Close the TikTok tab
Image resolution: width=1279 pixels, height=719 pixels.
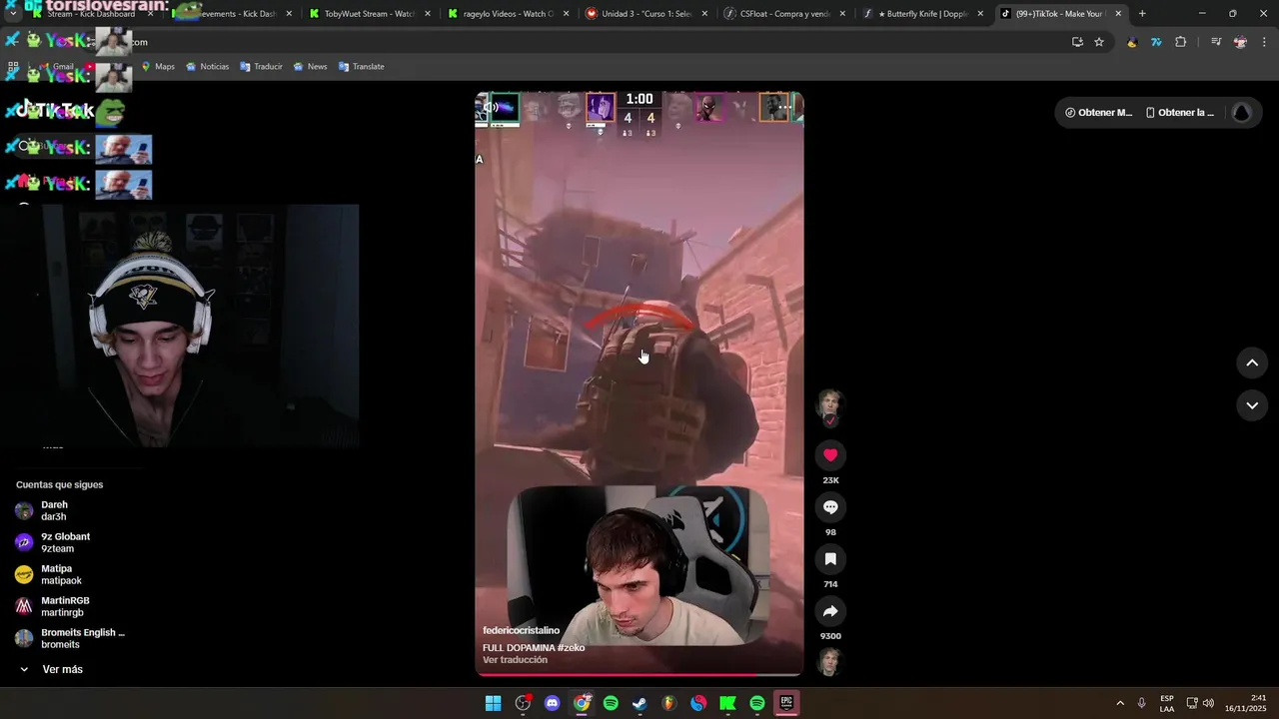pos(1118,14)
